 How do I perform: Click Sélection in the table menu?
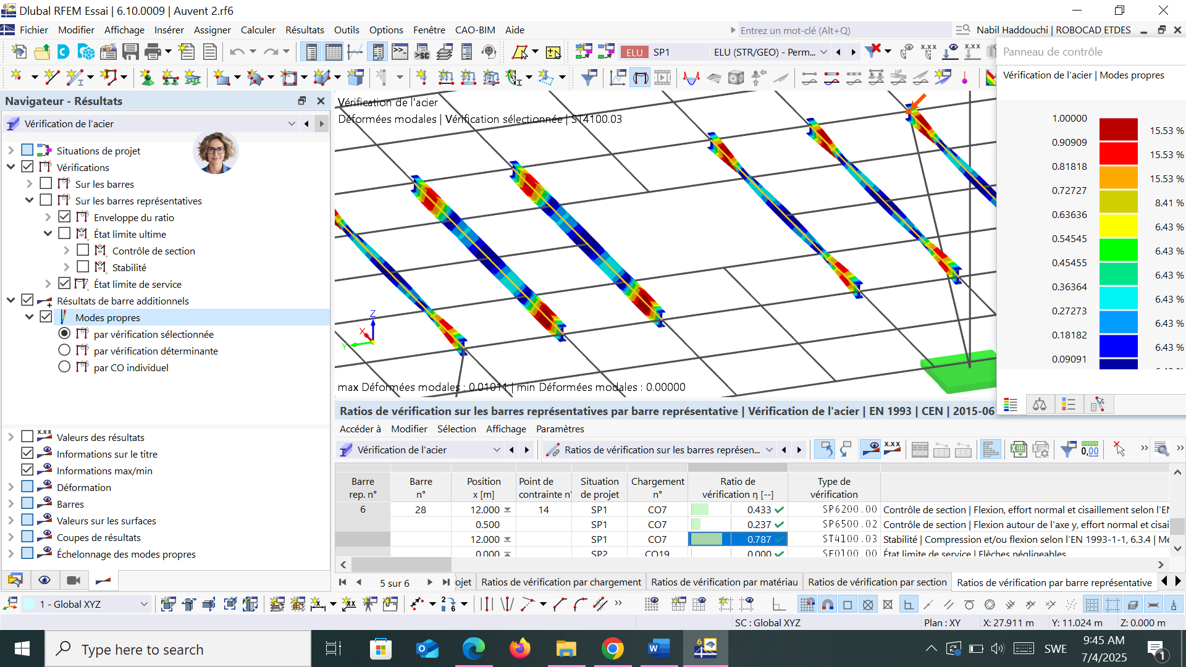pos(456,429)
